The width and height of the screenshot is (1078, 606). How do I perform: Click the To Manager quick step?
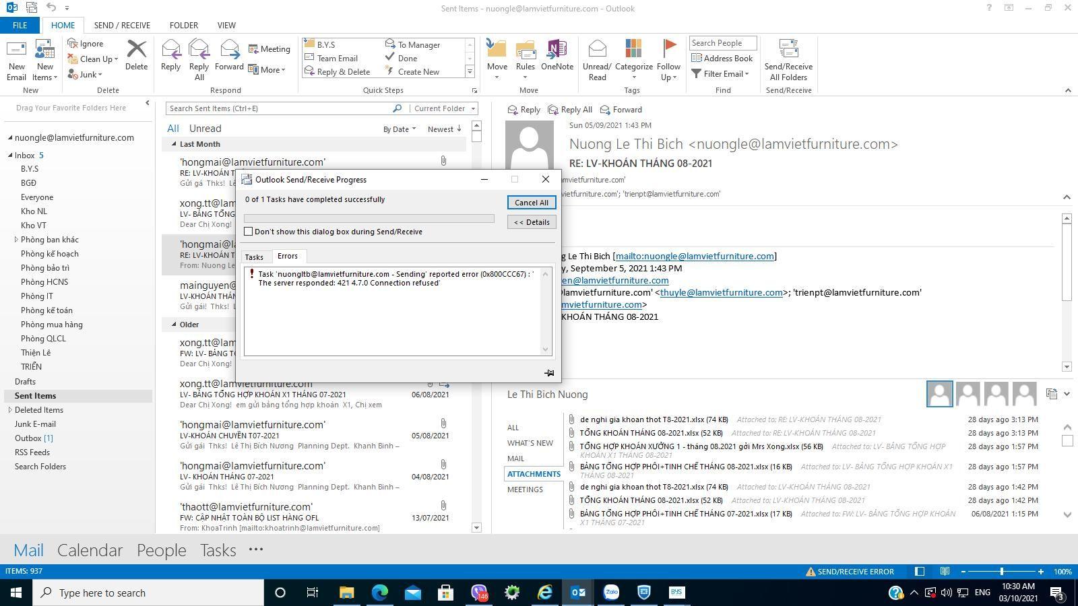point(412,44)
